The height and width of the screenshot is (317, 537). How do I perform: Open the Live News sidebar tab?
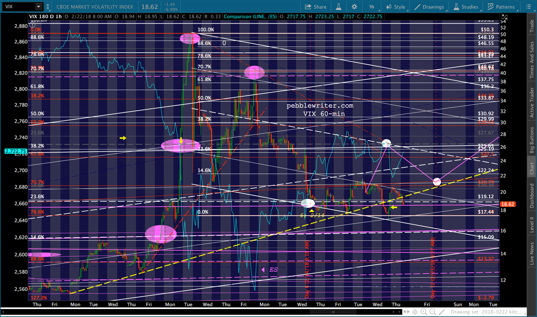[x=532, y=253]
